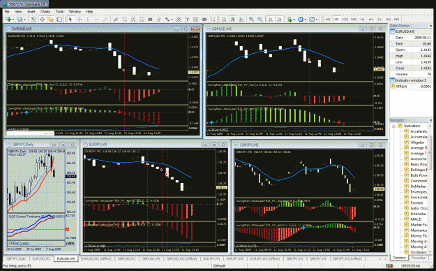Toggle the W1 timeframe button

coord(388,20)
